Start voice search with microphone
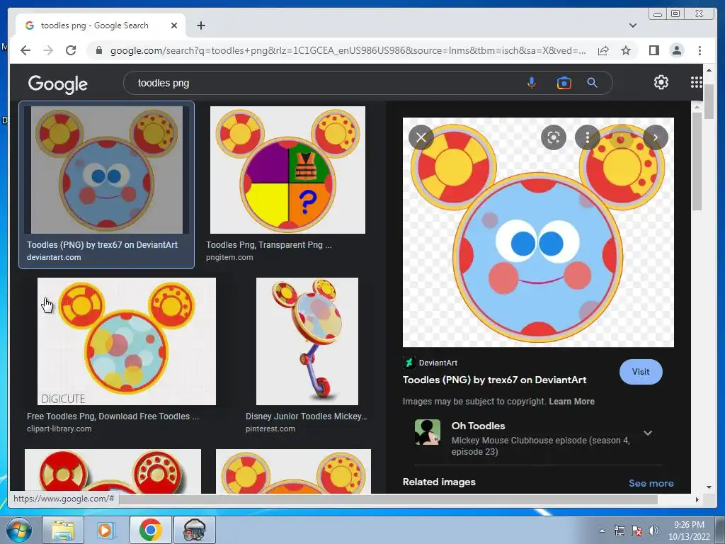 (x=532, y=84)
